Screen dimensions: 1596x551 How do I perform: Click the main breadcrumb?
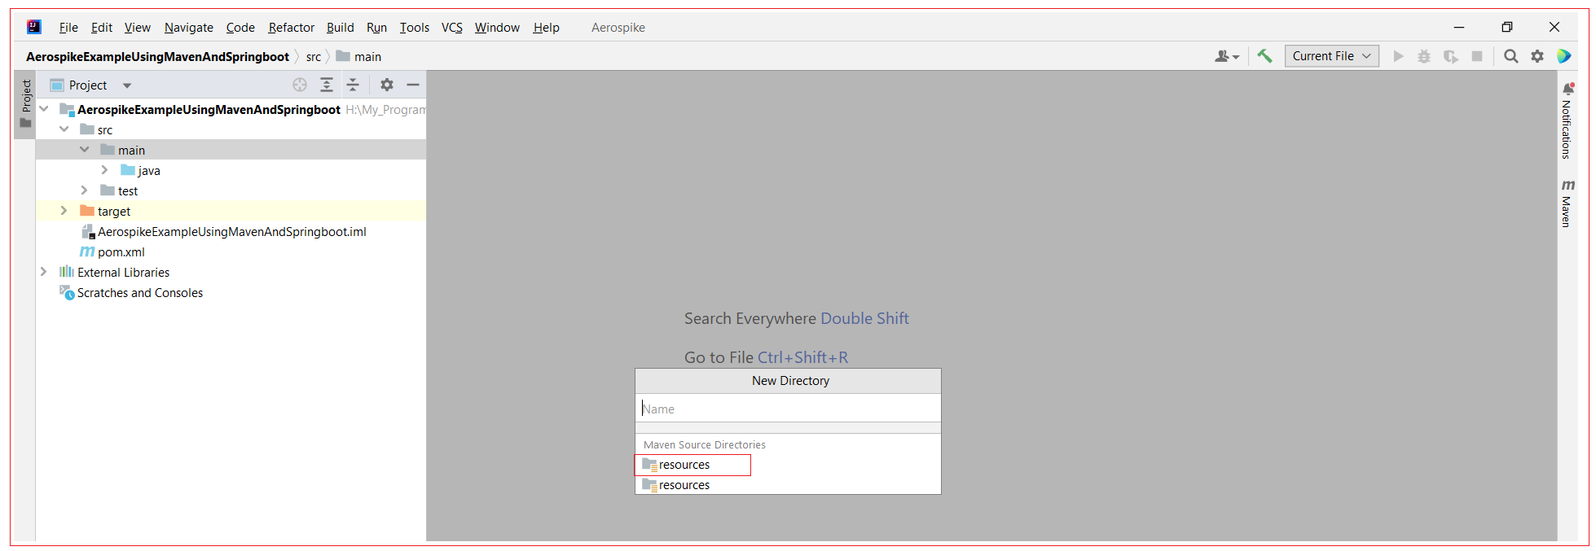coord(359,57)
